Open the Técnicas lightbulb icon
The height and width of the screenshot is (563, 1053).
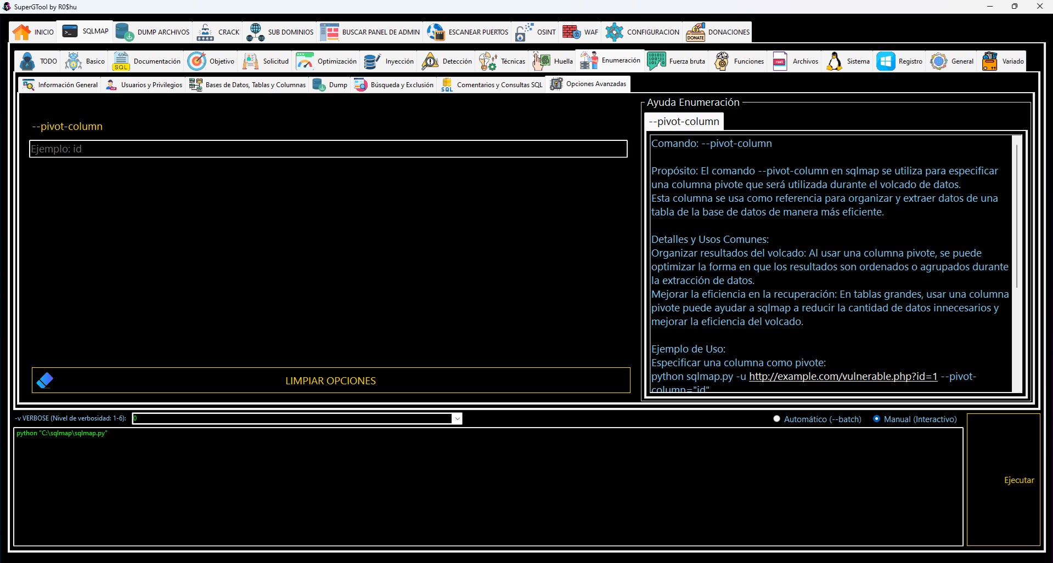pos(488,61)
